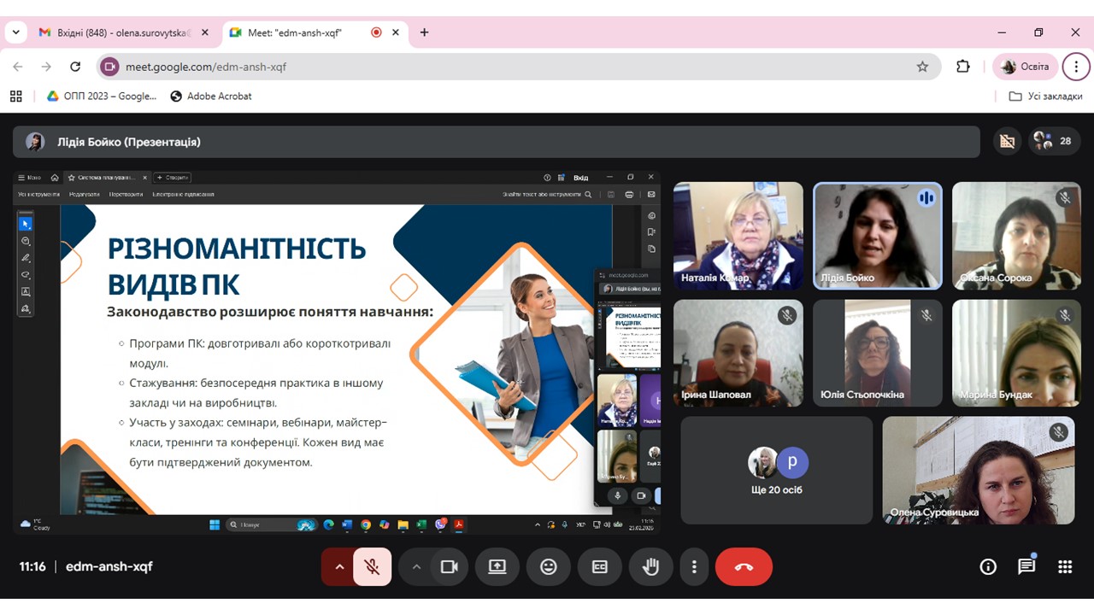Screen dimensions: 1094x615
Task: Bookmark this page with star icon
Action: point(922,67)
